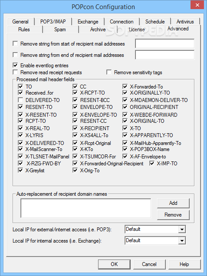Uncheck the RCPT-TO header field
The height and width of the screenshot is (276, 207).
click(20, 121)
